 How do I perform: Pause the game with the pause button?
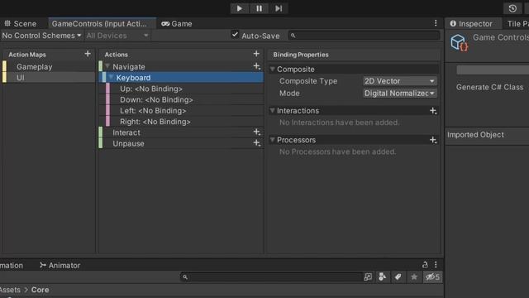pyautogui.click(x=259, y=8)
